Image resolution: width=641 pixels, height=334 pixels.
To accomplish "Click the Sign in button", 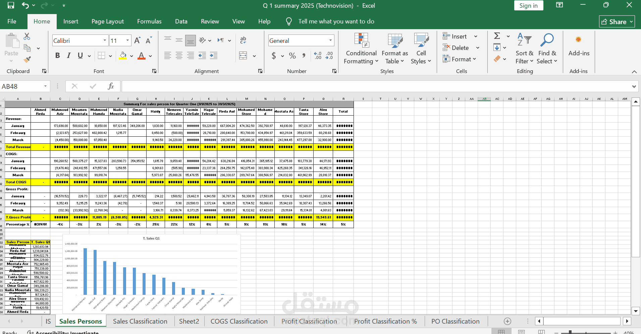I will (528, 5).
